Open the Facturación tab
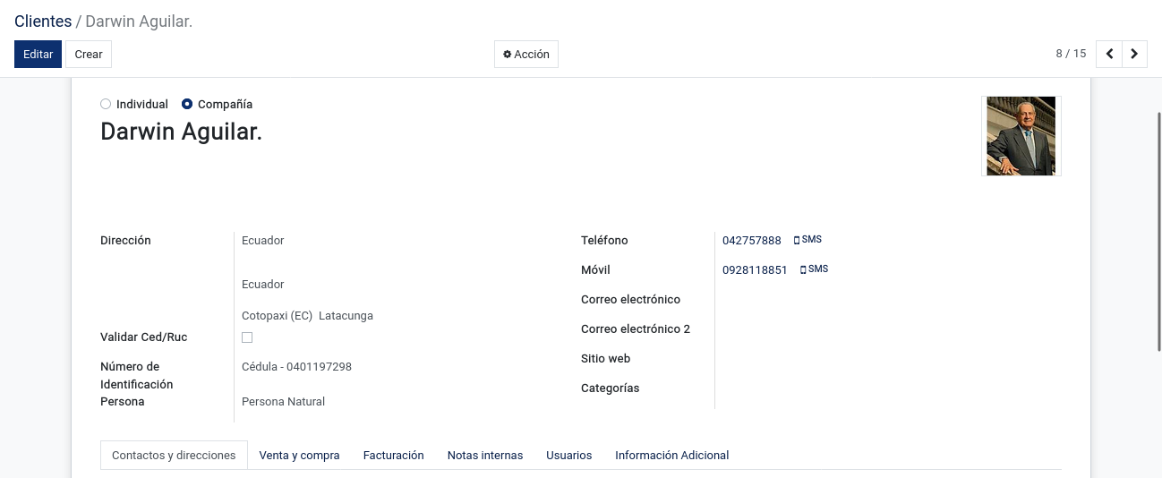Viewport: 1162px width, 478px height. coord(393,455)
